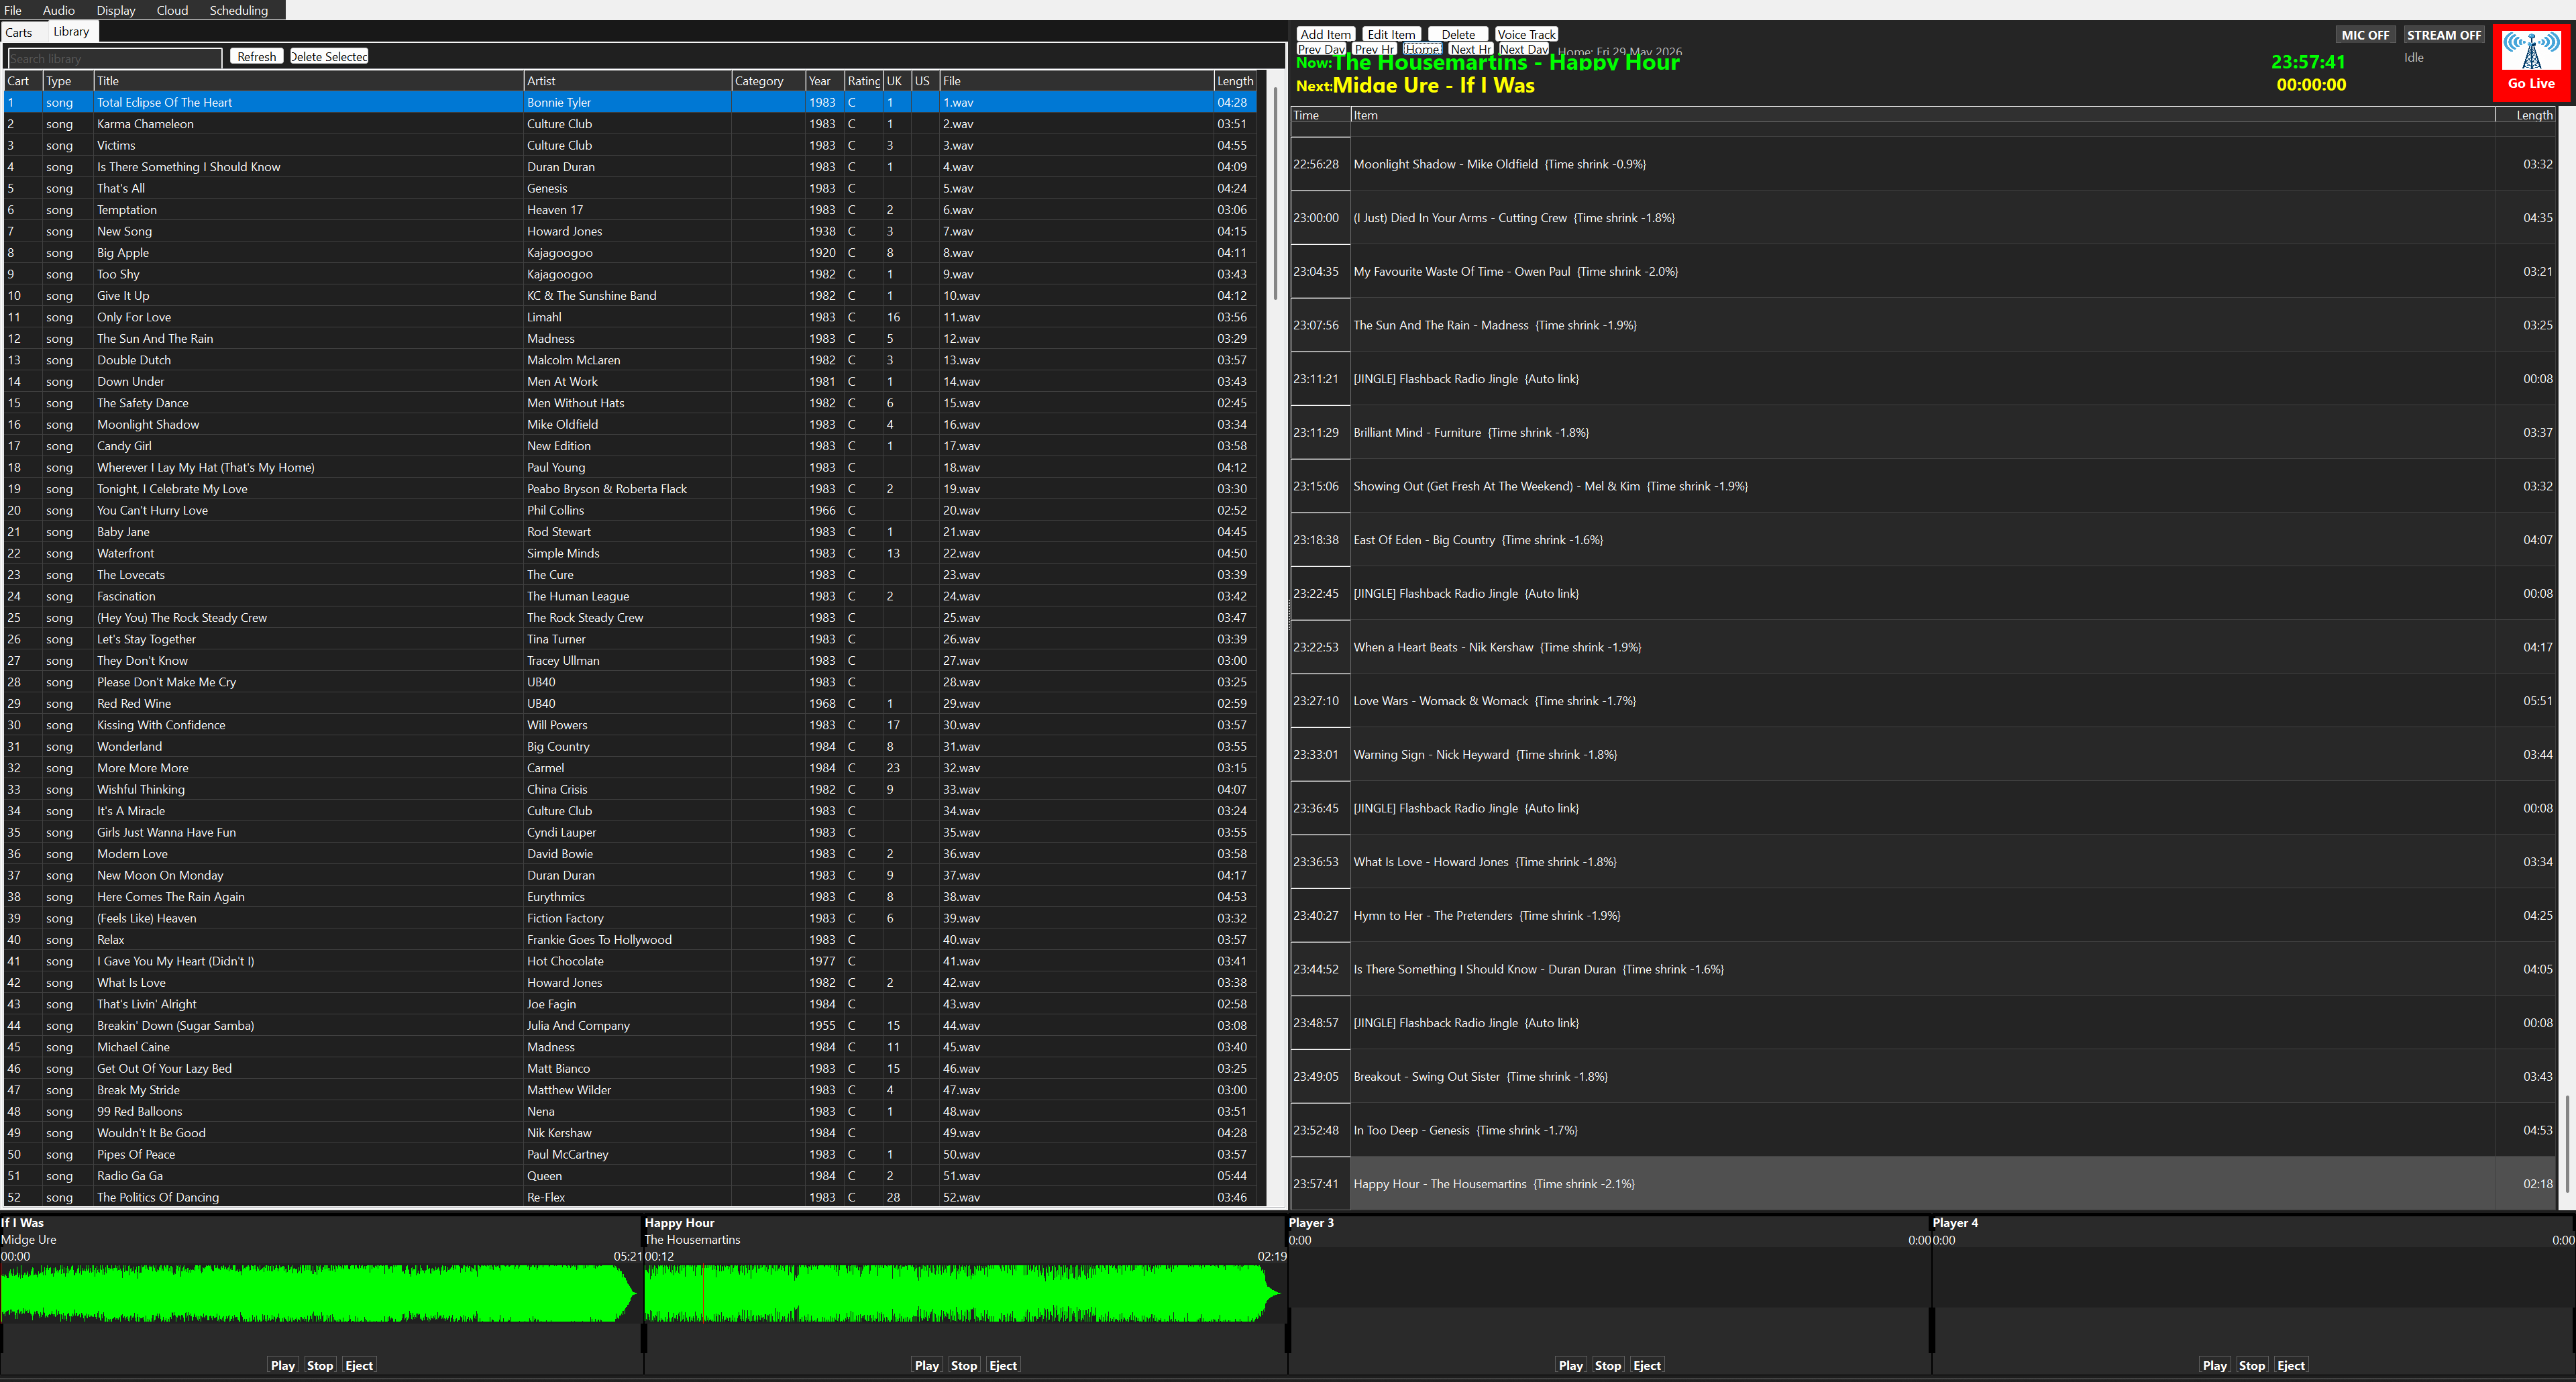
Task: Click the schedule Delete button
Action: [1458, 34]
